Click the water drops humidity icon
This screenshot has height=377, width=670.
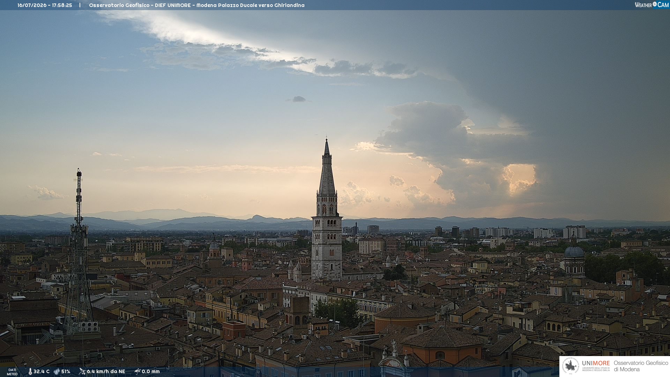point(57,372)
